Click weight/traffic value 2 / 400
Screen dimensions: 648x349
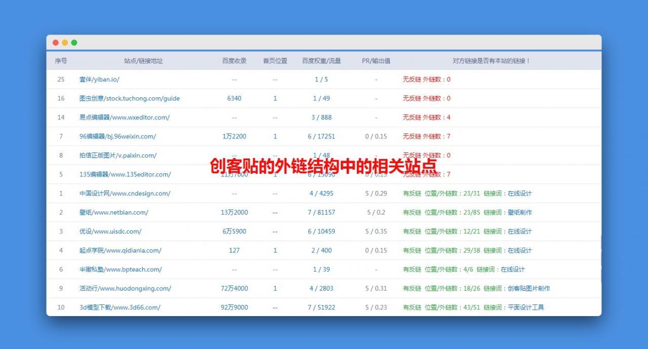pyautogui.click(x=321, y=250)
